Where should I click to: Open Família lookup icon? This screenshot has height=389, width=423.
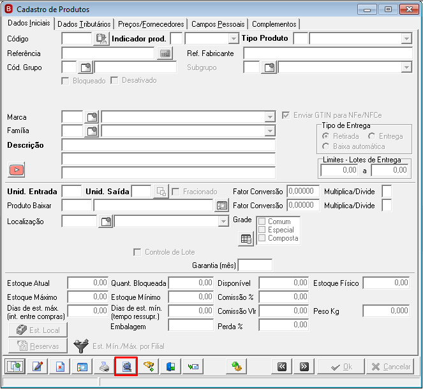tap(92, 131)
